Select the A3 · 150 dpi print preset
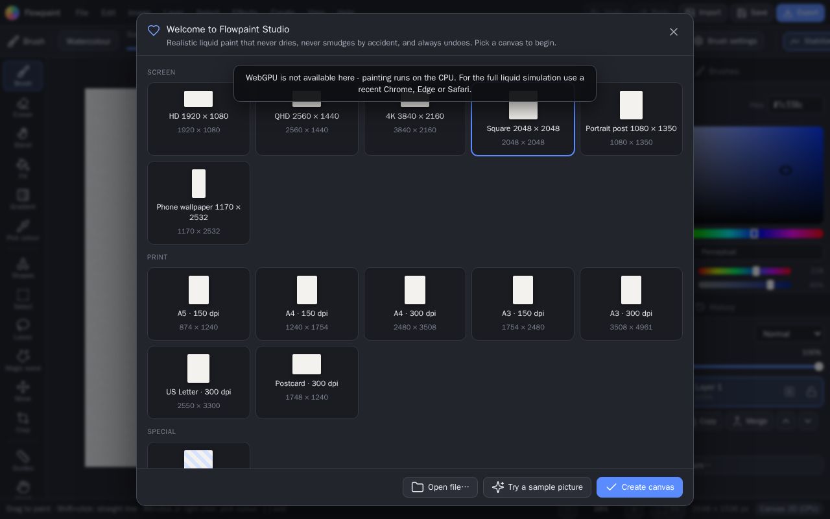830x519 pixels. (x=523, y=304)
